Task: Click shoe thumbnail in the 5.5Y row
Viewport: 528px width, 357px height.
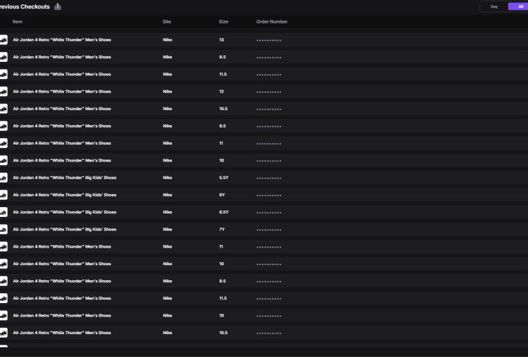Action: tap(3, 178)
